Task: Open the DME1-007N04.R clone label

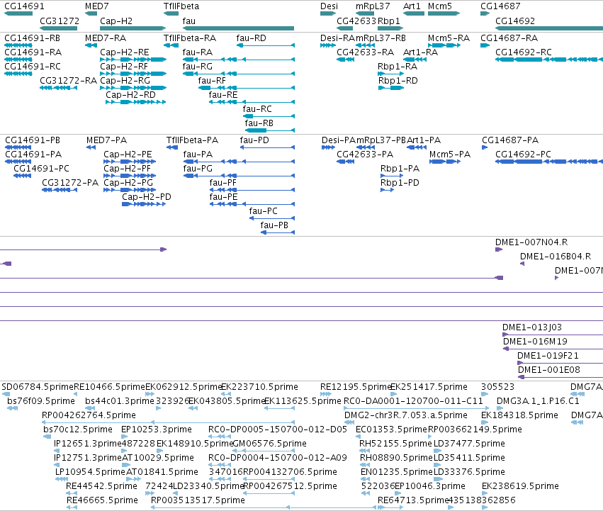Action: point(531,242)
